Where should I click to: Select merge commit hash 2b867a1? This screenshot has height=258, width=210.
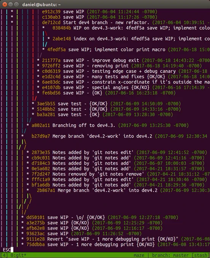click(46, 190)
